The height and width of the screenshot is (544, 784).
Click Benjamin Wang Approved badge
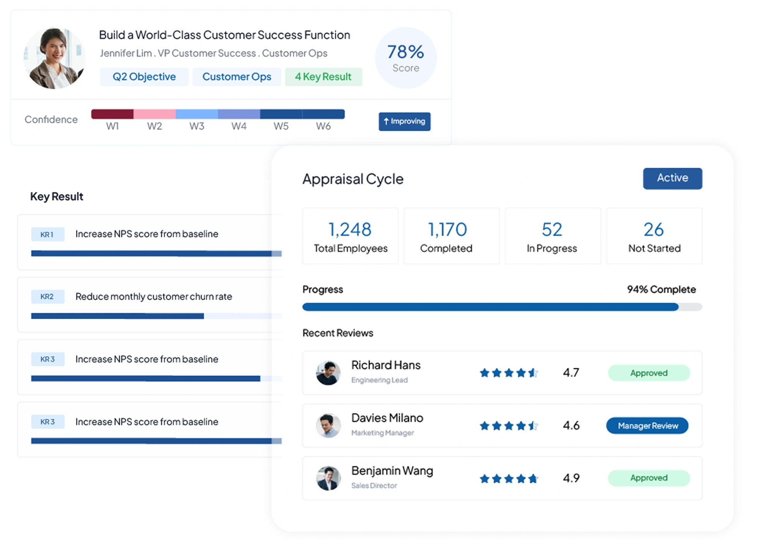click(x=649, y=478)
